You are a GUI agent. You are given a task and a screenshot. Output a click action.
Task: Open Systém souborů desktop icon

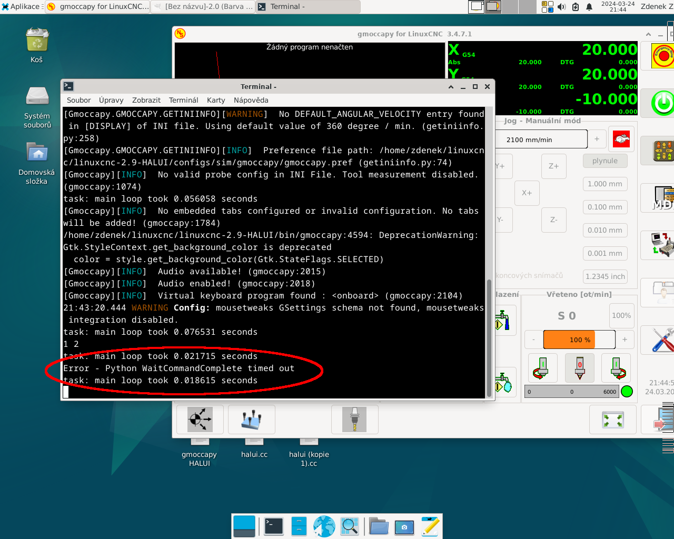[37, 107]
